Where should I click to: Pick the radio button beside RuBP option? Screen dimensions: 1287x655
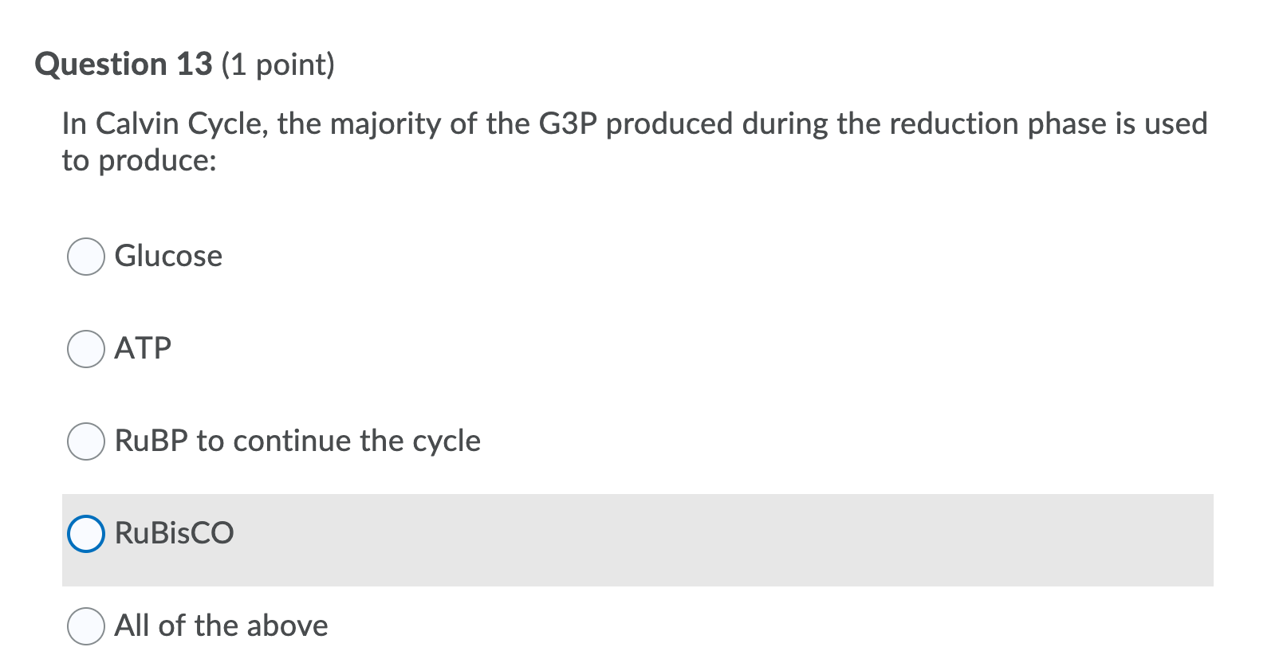[86, 441]
